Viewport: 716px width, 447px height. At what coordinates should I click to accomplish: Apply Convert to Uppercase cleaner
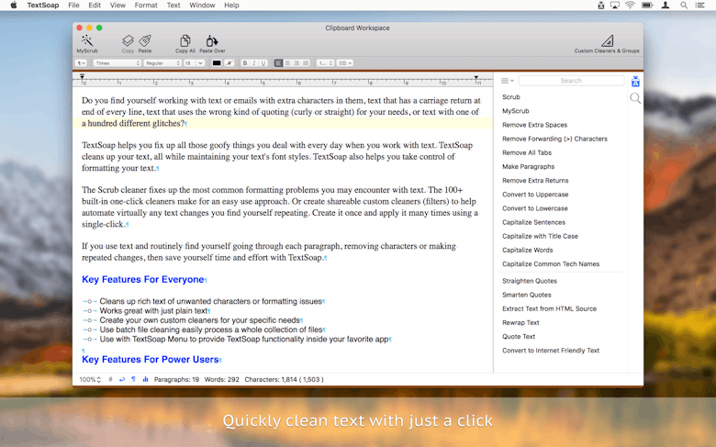[535, 195]
